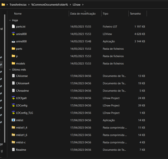
Task: Click the LDConfig LDraw project icon
Action: tap(13, 105)
